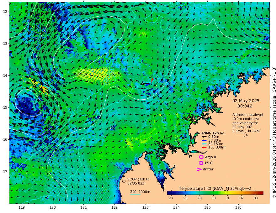The height and width of the screenshot is (213, 276).
Task: Click the '200 1000m' contour label
Action: (x=140, y=192)
